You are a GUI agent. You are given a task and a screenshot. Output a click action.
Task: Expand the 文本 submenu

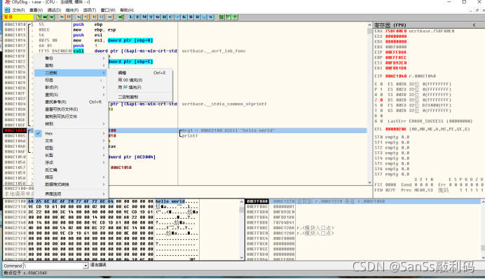(x=71, y=141)
